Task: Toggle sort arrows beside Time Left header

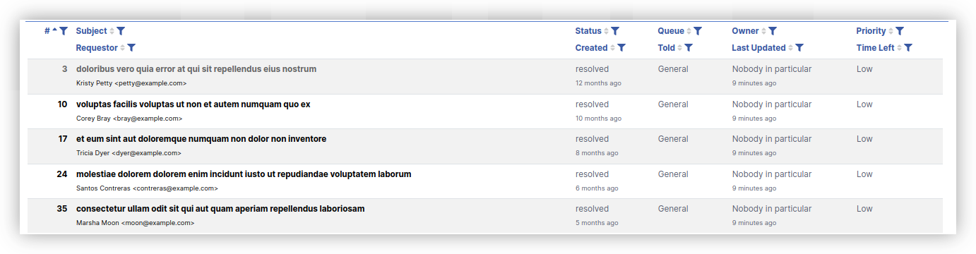Action: (899, 48)
